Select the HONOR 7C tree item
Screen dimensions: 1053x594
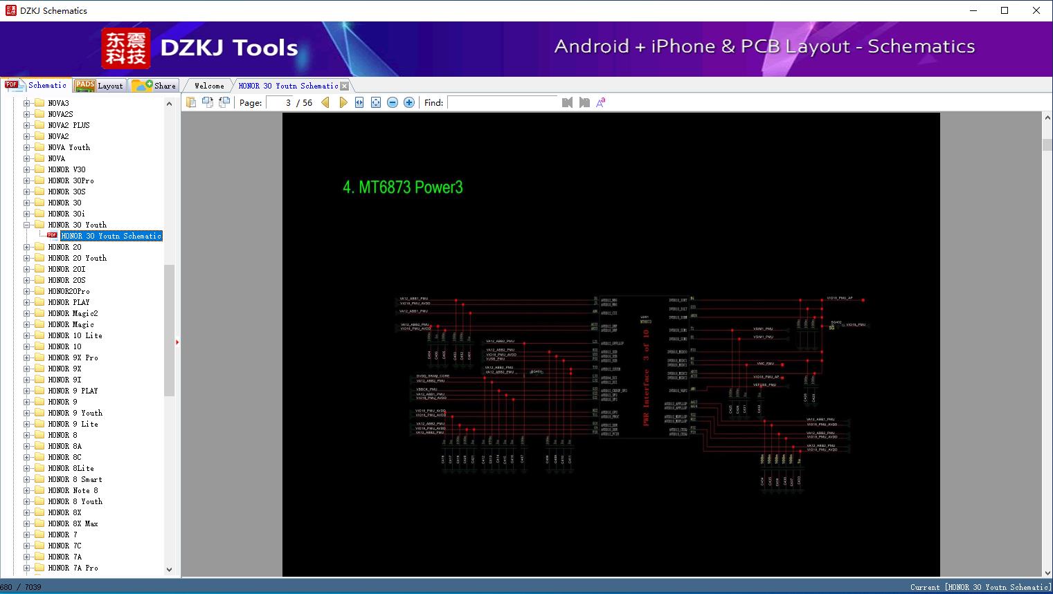point(65,546)
